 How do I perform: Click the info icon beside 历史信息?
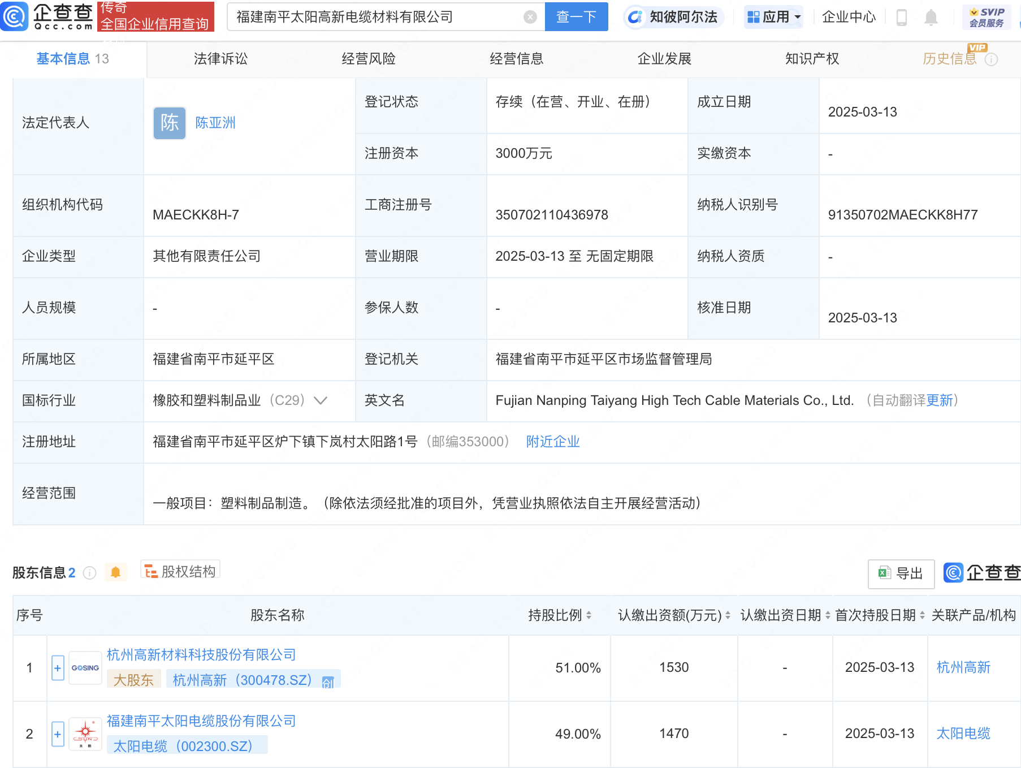coord(991,59)
